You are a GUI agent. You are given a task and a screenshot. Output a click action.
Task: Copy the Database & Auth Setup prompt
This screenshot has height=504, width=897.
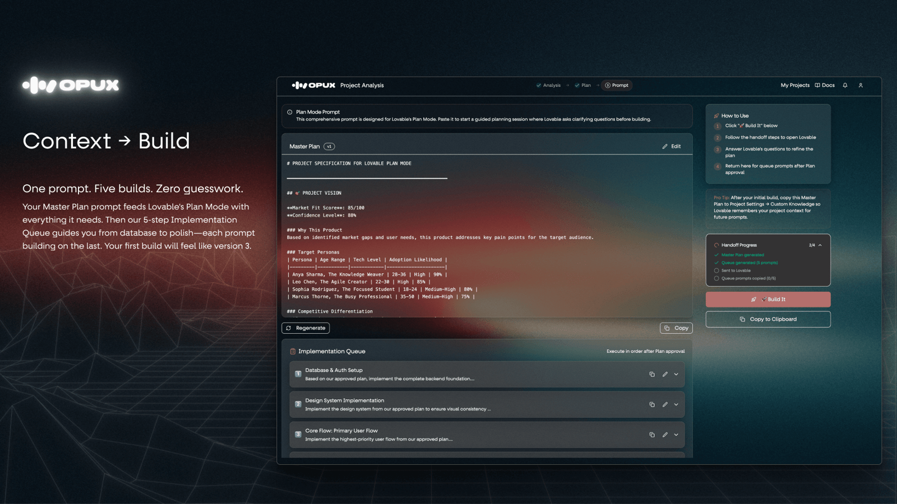tap(652, 374)
